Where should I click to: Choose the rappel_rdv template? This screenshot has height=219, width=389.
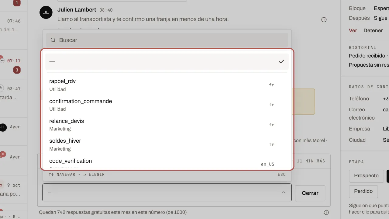click(x=167, y=85)
